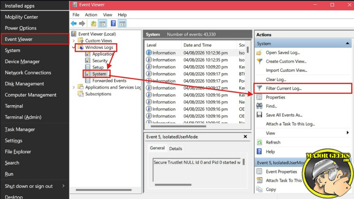Click the Save All Events floppy icon
354x199 pixels.
tap(259, 115)
